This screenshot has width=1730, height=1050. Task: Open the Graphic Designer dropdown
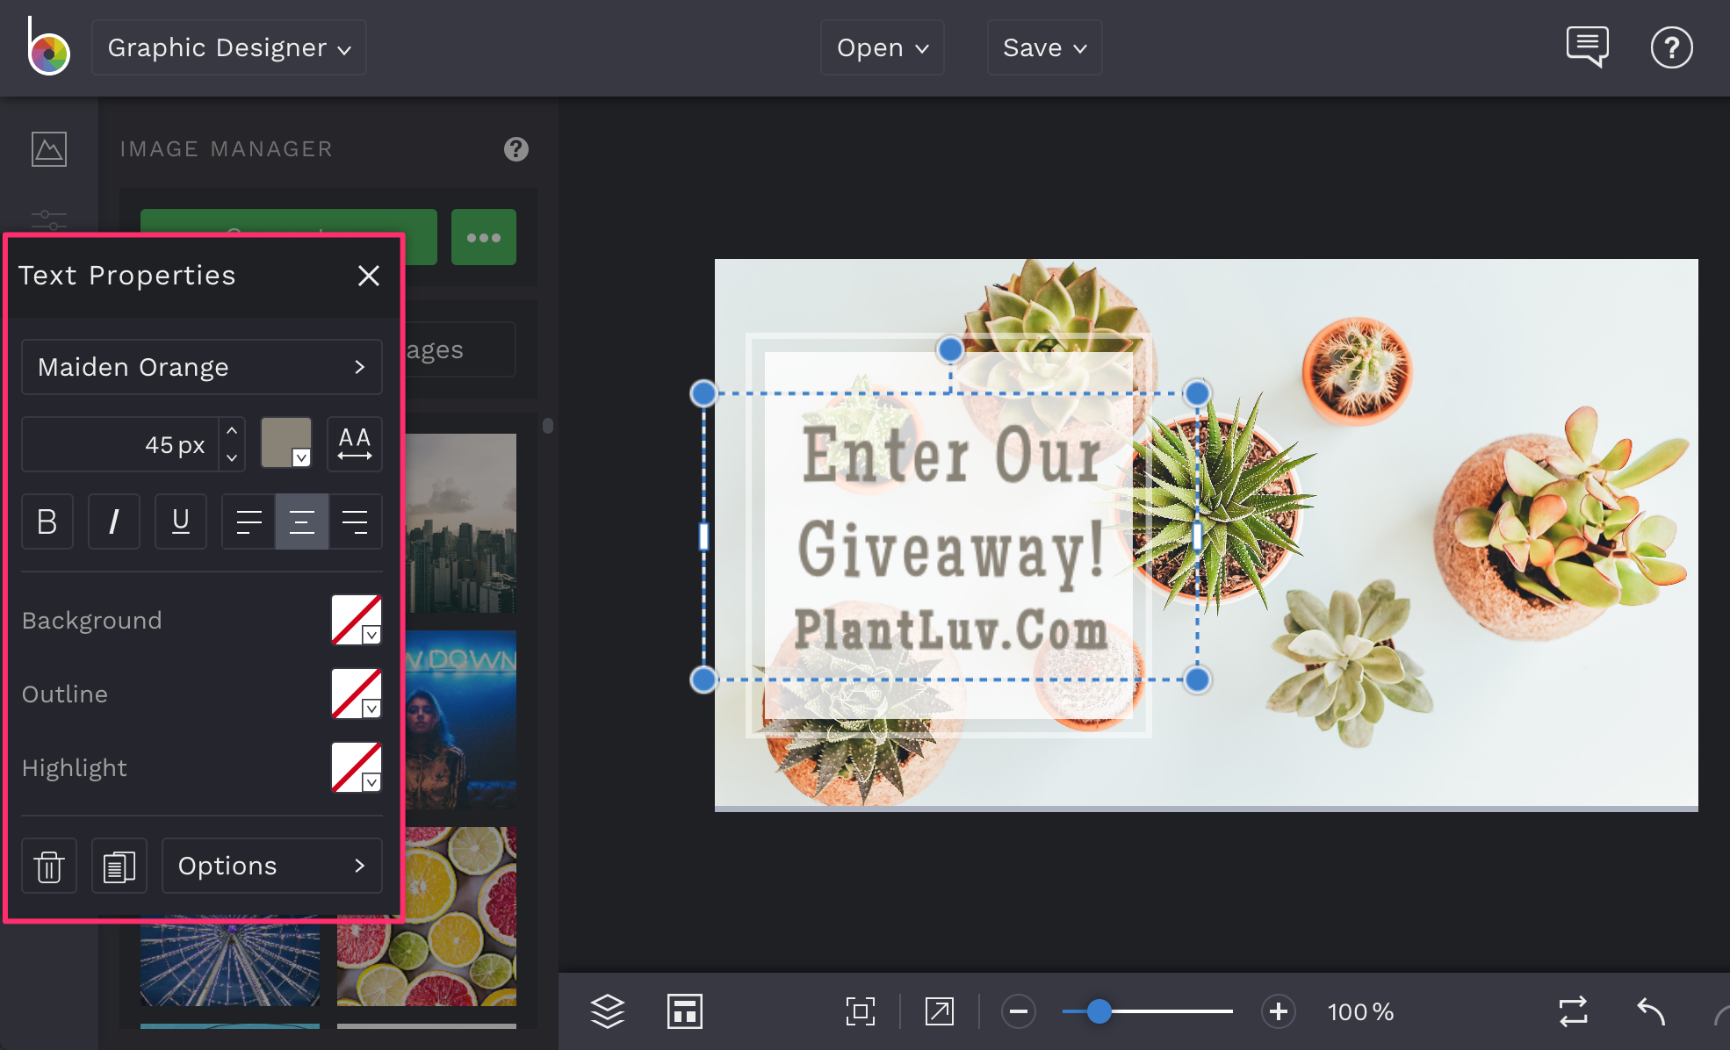(228, 47)
